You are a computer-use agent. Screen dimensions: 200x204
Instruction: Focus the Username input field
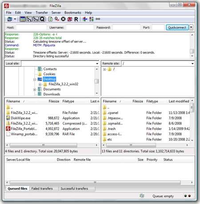point(80,28)
